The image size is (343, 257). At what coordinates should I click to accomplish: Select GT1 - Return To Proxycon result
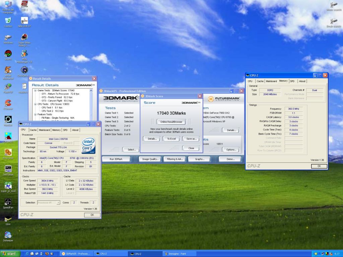[60, 94]
